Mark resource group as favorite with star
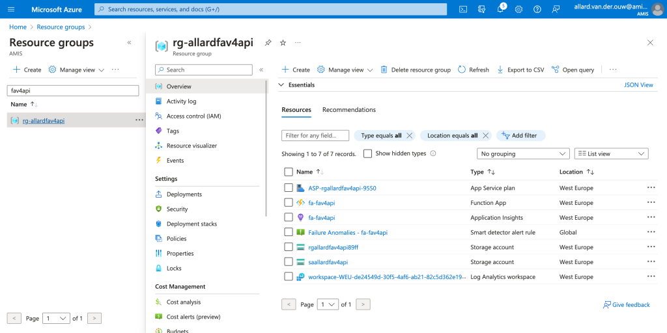 (283, 42)
